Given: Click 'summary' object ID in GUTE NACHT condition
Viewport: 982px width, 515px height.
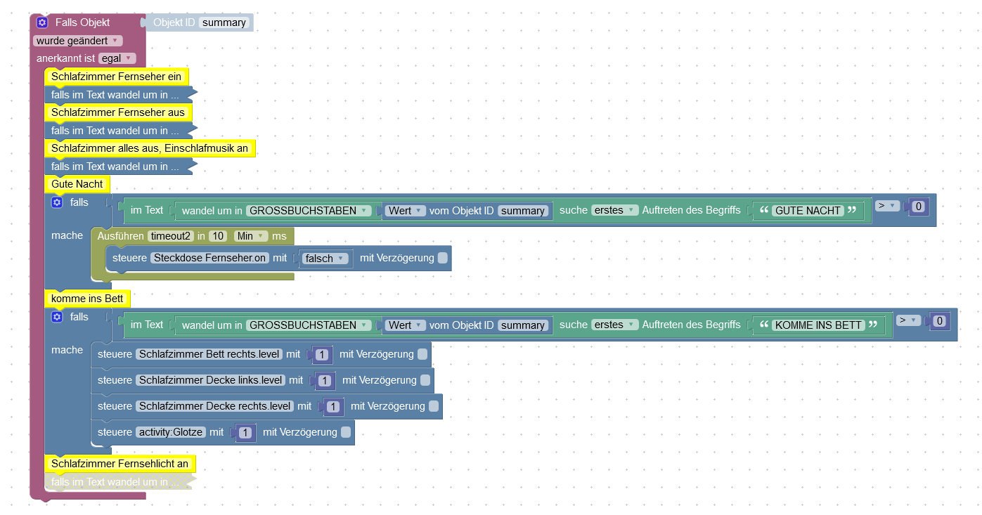Looking at the screenshot, I should click(523, 211).
